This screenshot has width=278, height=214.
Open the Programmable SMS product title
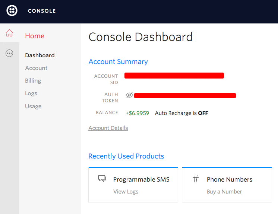pyautogui.click(x=141, y=179)
